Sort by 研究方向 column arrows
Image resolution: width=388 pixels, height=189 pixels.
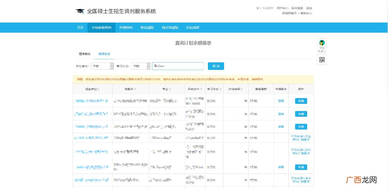[201, 89]
